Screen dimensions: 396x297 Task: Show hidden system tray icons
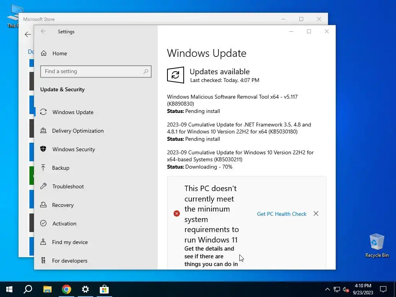(327, 289)
